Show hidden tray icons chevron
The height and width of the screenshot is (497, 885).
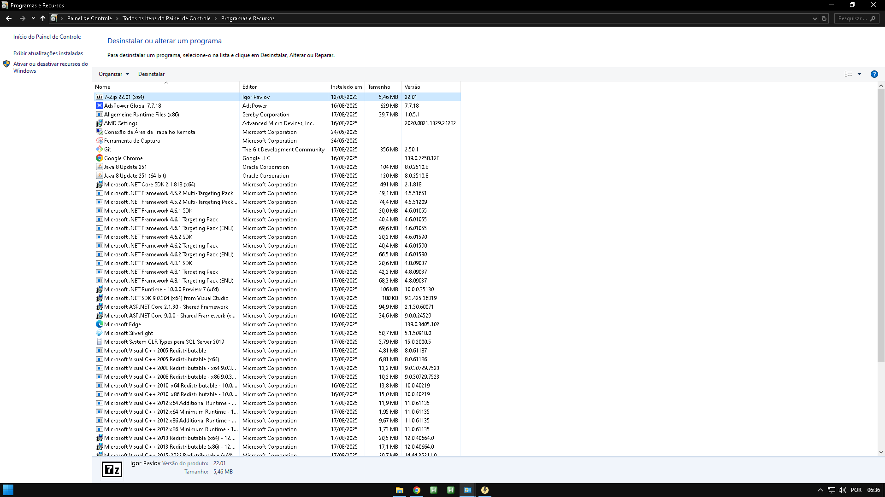pyautogui.click(x=820, y=490)
